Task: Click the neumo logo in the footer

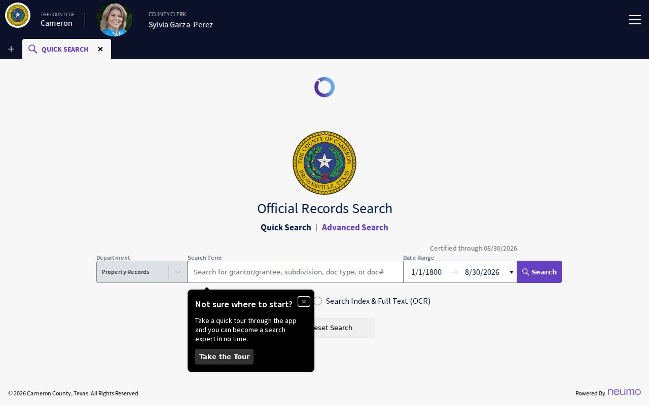Action: point(624,392)
